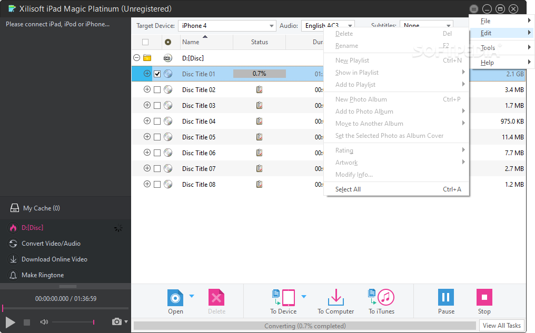Screen dimensions: 535x333
Task: Open disc using the Open icon
Action: [175, 298]
